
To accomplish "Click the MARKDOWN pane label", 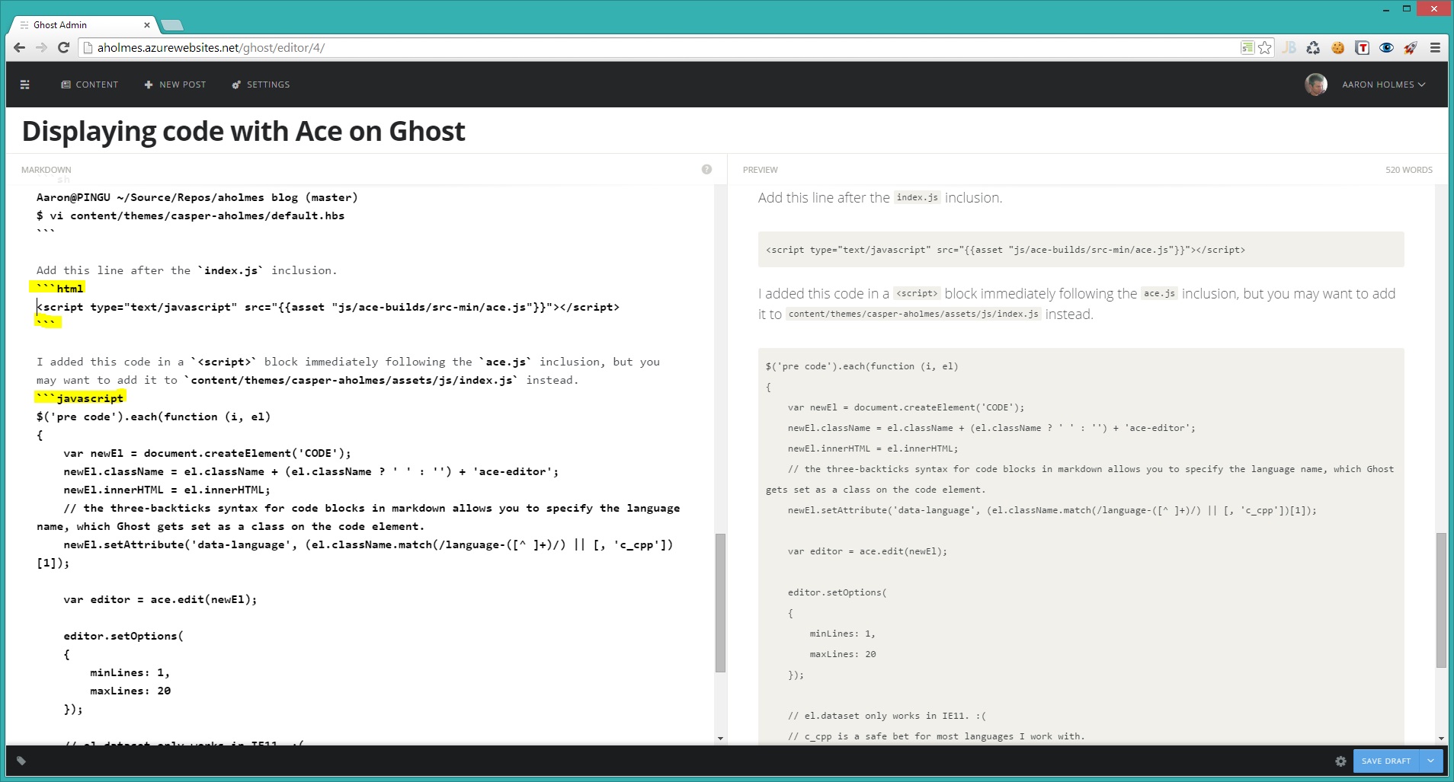I will click(x=46, y=170).
